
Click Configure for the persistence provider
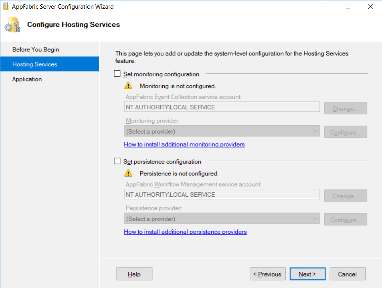coord(345,220)
